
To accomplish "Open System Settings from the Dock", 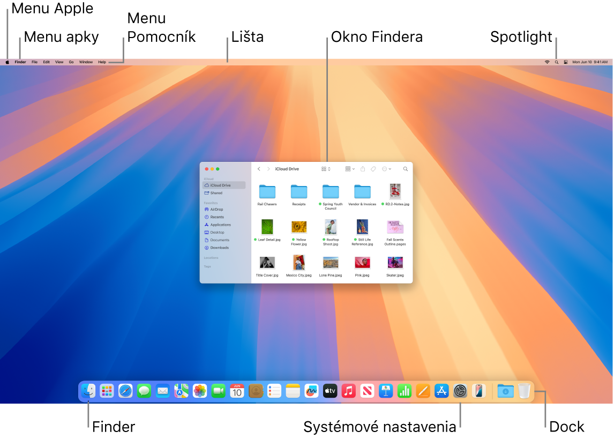I will coord(460,391).
